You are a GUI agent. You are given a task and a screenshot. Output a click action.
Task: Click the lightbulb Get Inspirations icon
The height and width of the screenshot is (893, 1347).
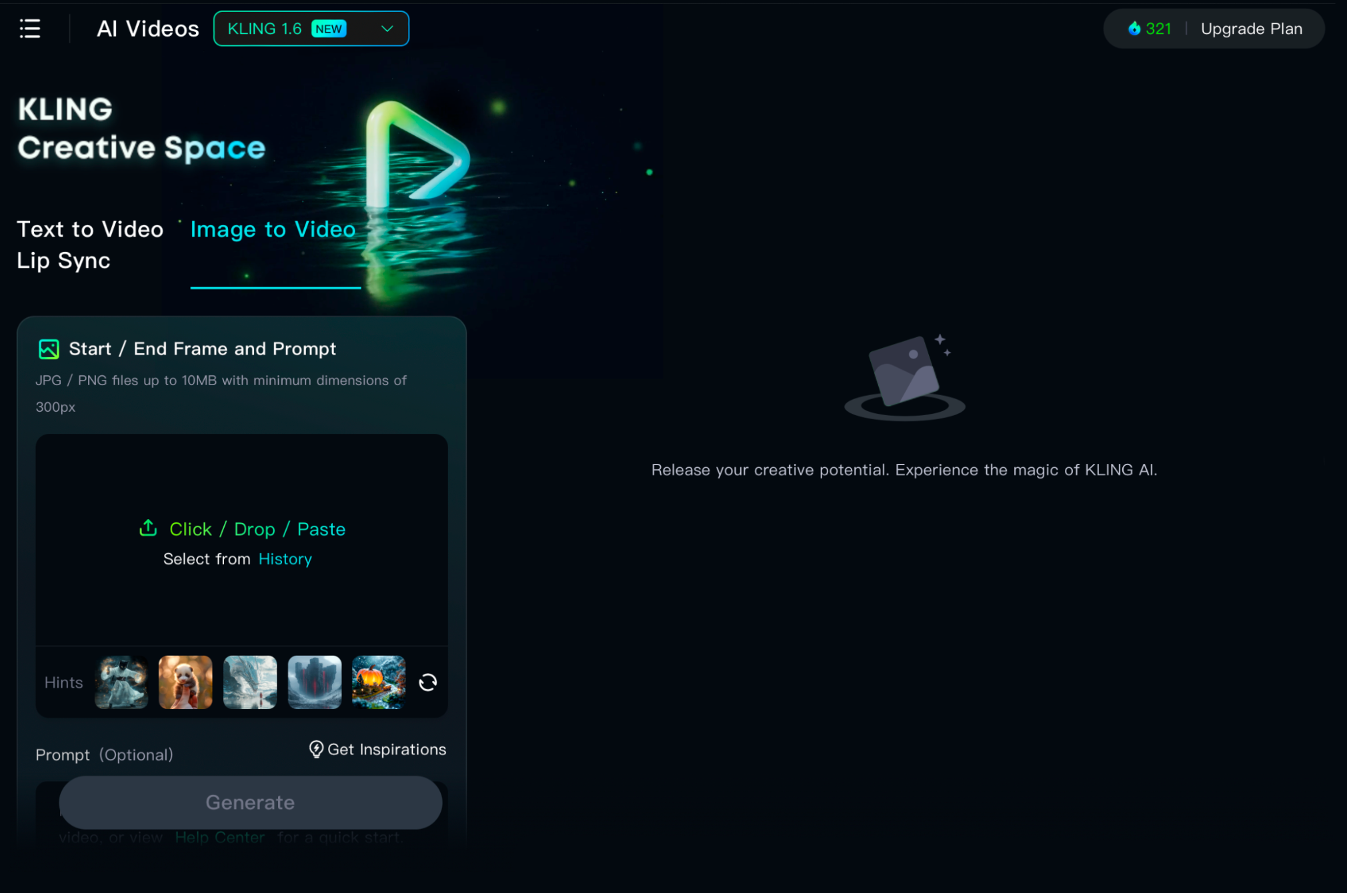[316, 750]
